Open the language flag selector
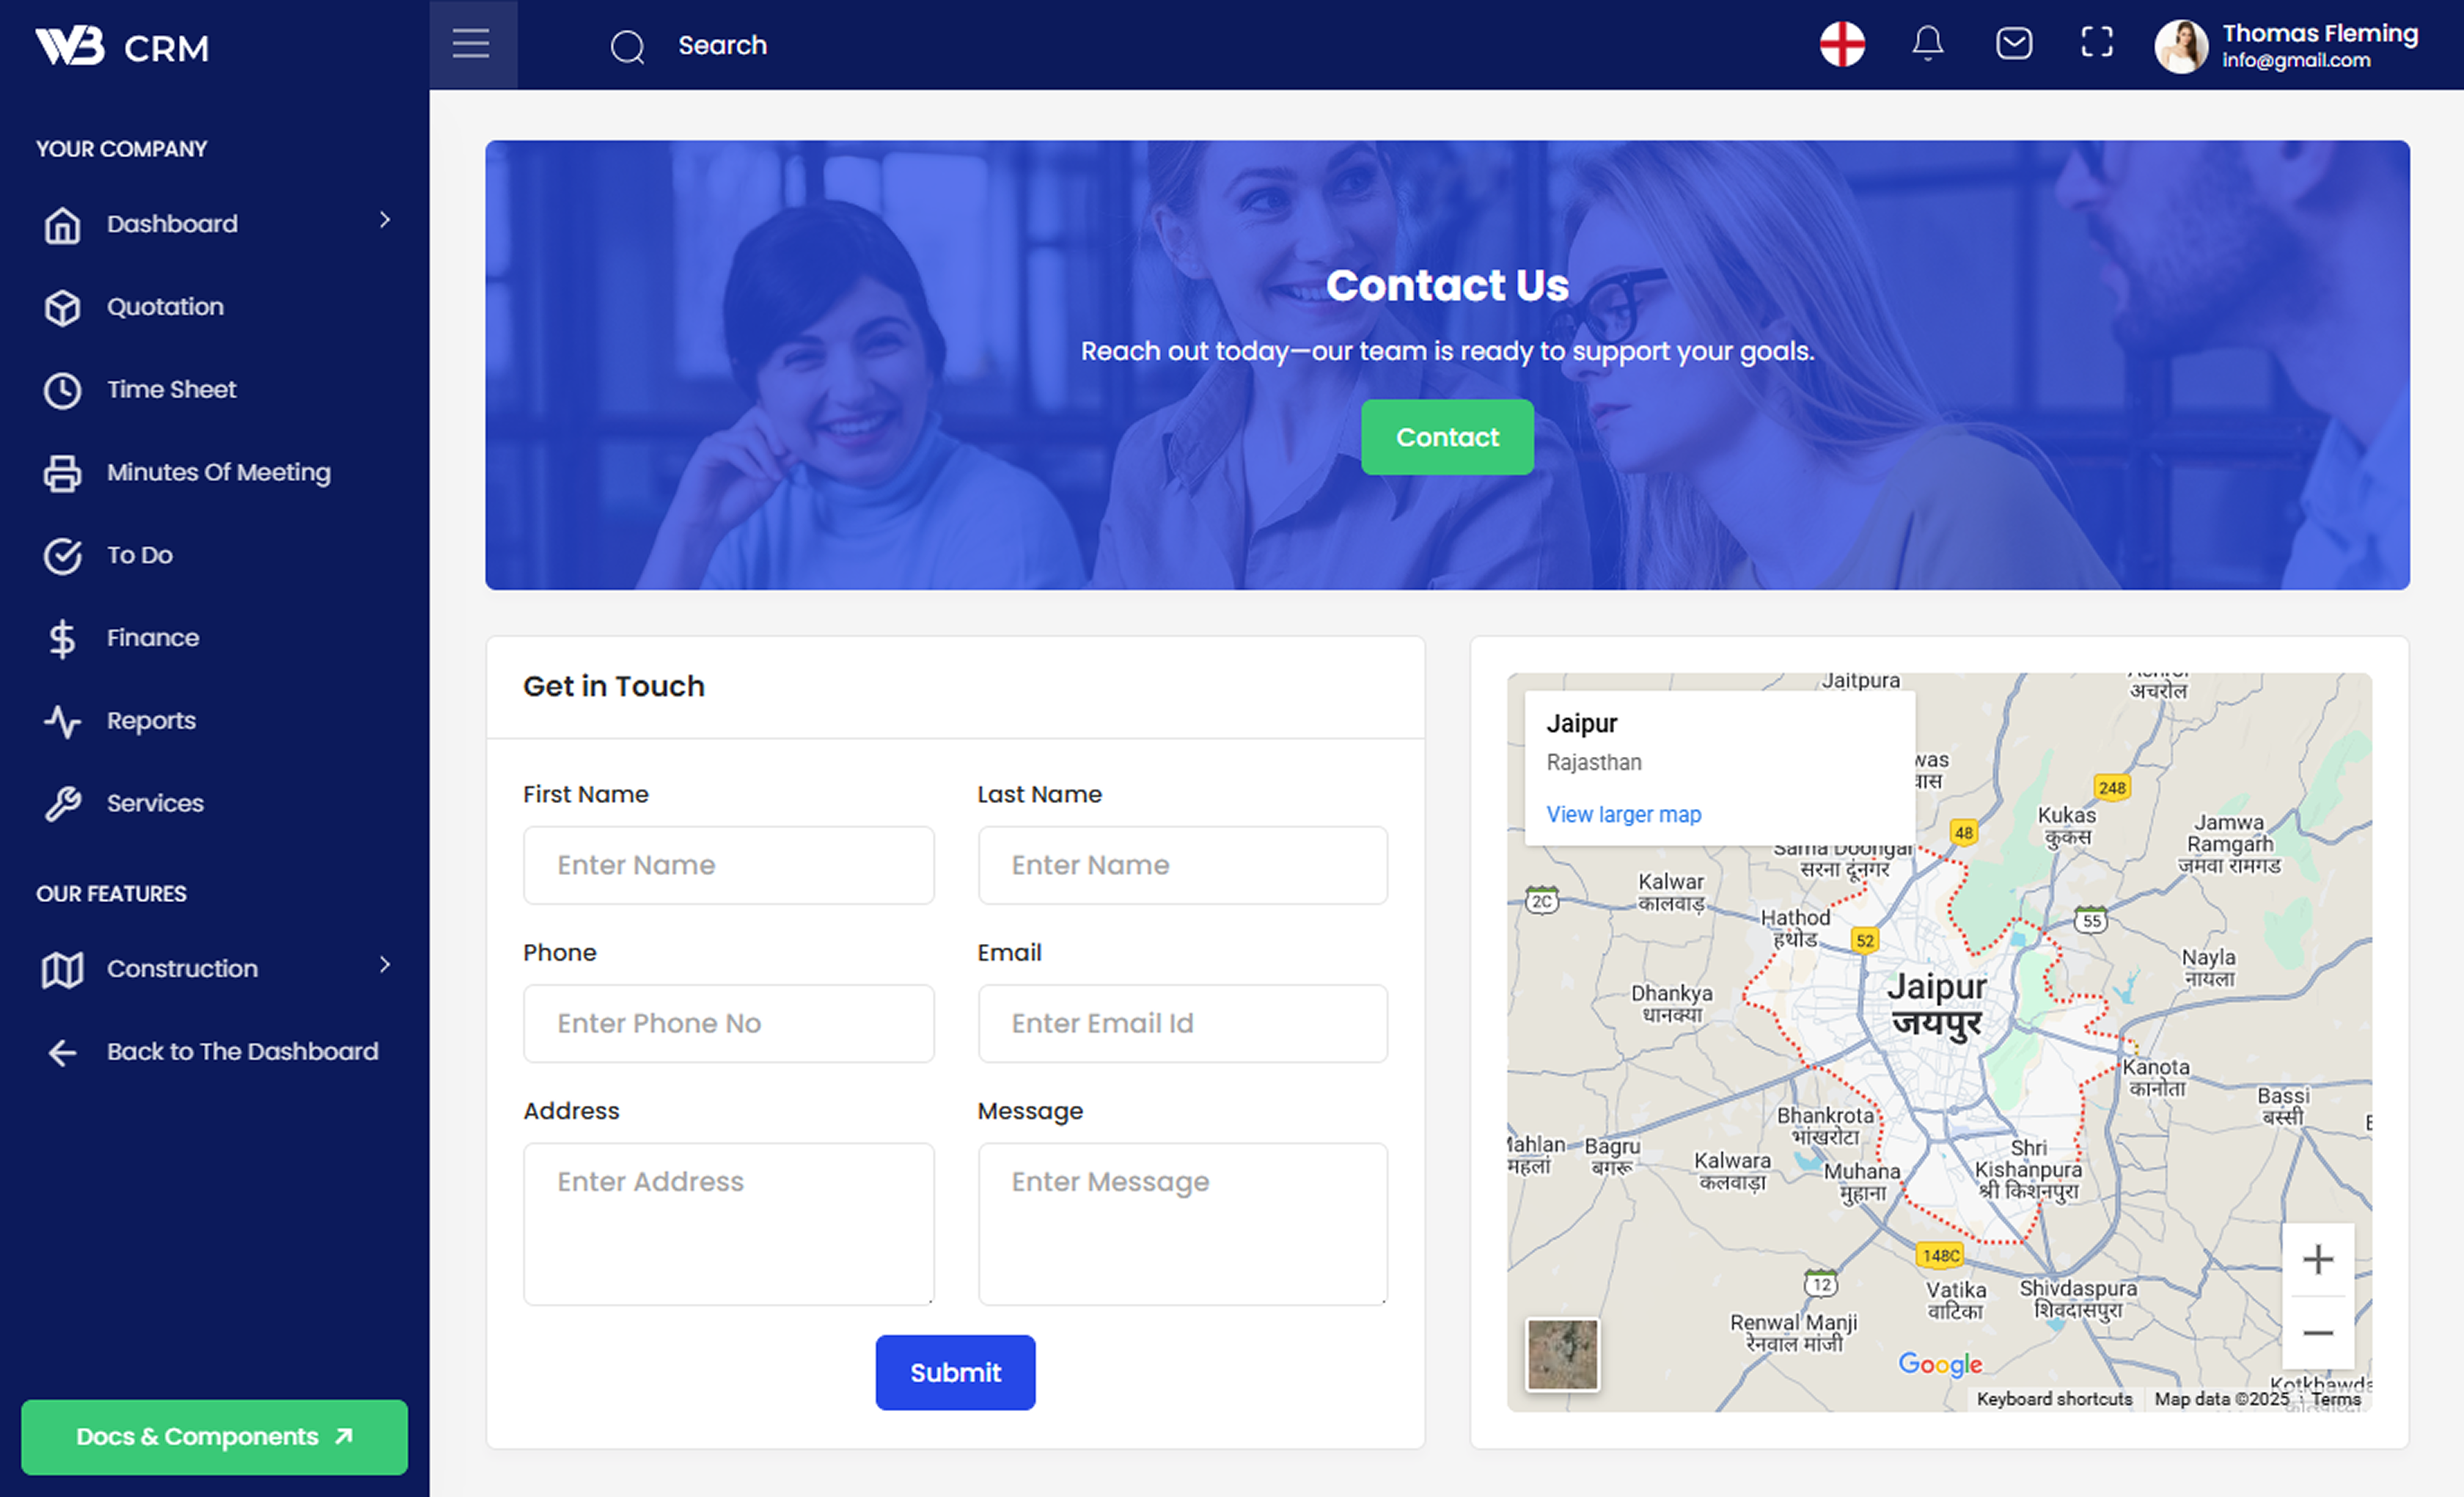 click(x=1842, y=44)
